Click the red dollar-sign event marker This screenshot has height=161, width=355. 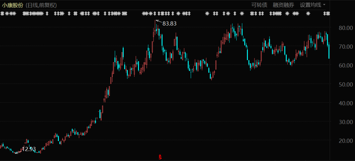click(x=160, y=156)
